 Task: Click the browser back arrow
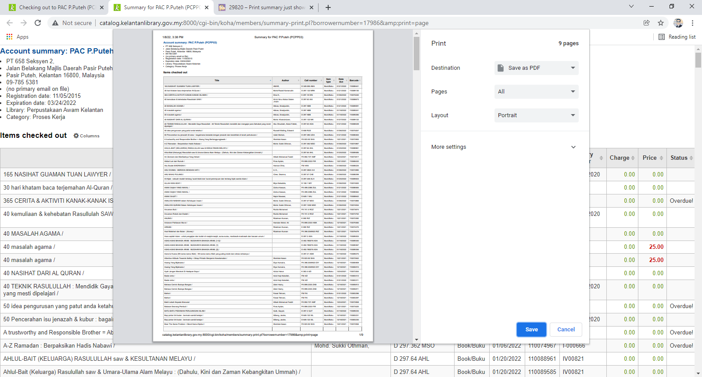click(10, 23)
